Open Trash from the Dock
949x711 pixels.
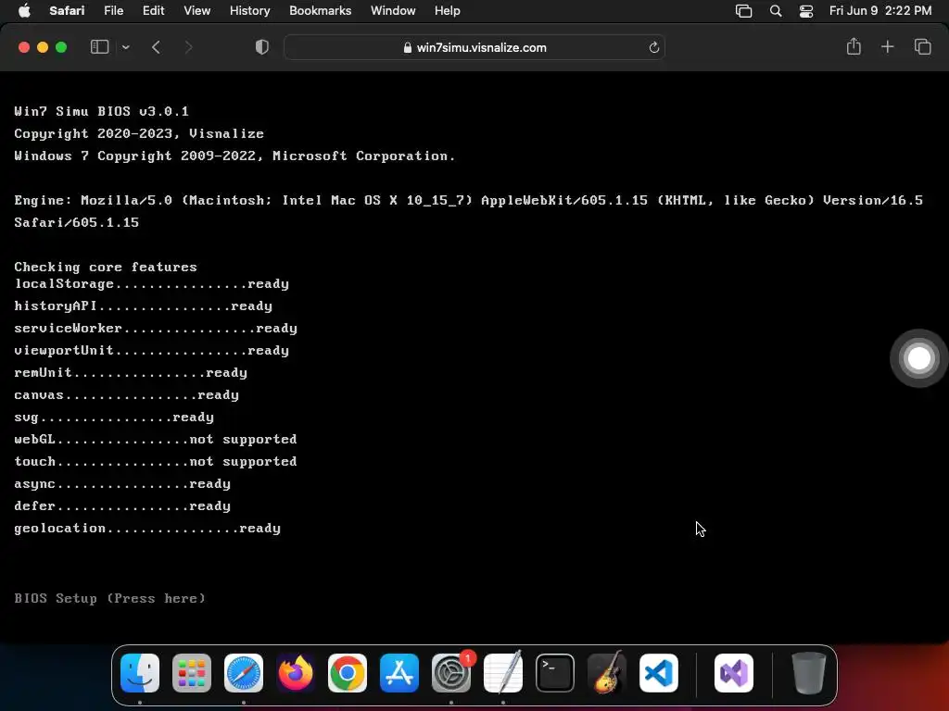(808, 673)
